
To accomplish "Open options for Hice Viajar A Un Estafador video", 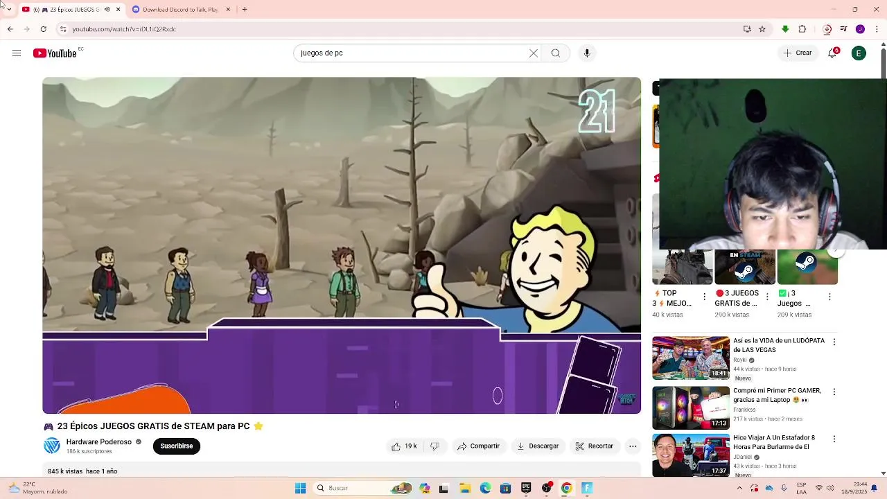I will [x=834, y=439].
